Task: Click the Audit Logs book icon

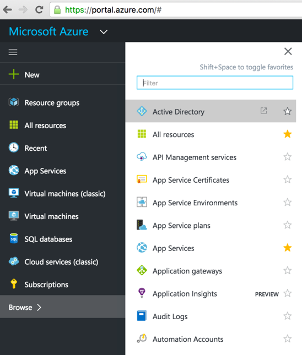Action: click(142, 315)
